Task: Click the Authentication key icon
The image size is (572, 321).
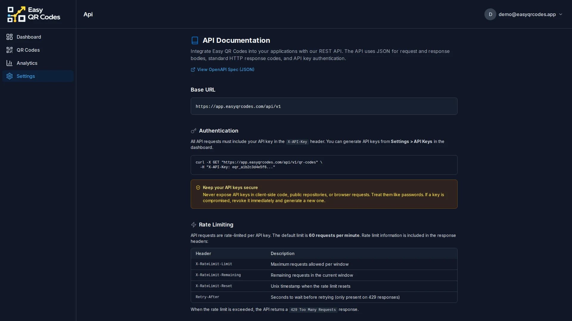Action: click(x=194, y=131)
